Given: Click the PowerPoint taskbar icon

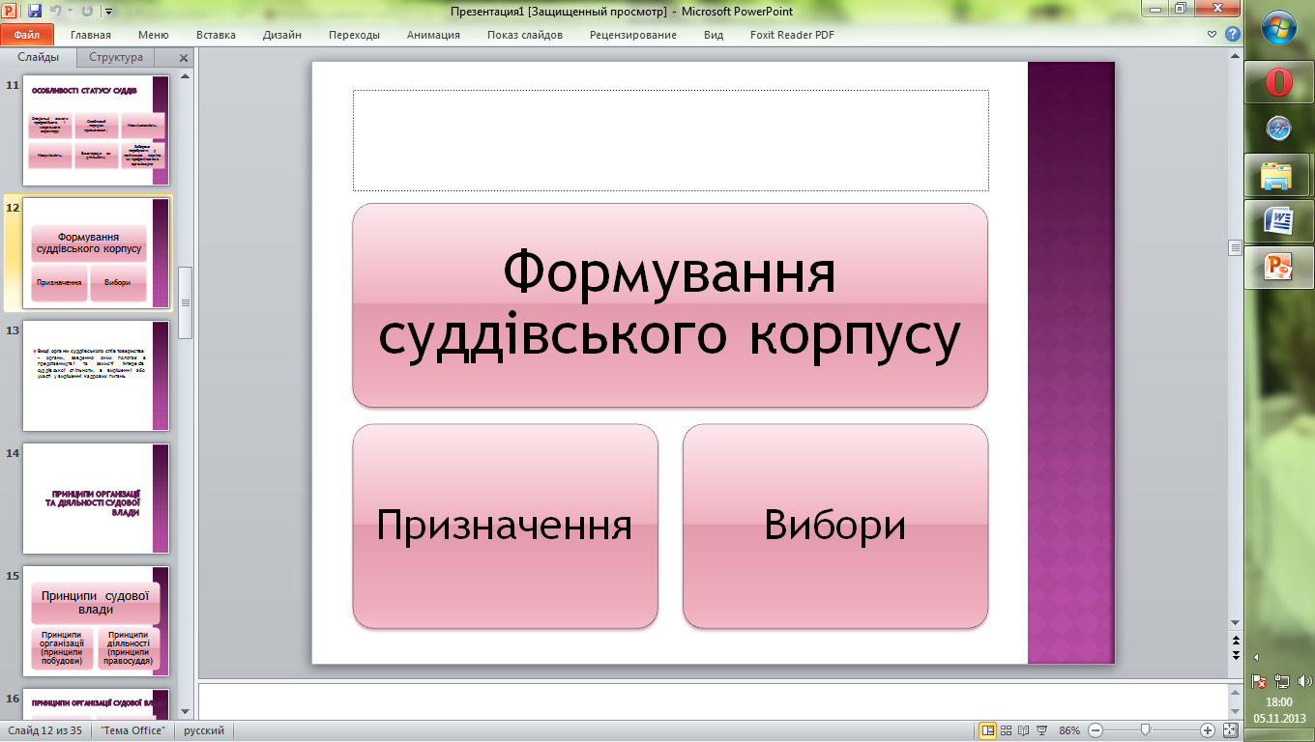Looking at the screenshot, I should pos(1279,268).
